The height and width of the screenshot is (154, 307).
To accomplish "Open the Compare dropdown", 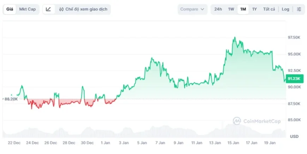I will [x=192, y=9].
